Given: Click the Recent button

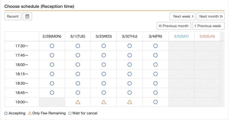Looking at the screenshot, I should coord(13,16).
